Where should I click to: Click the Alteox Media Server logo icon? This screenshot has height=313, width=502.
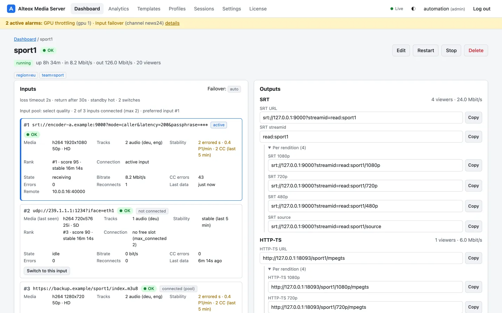pos(11,9)
